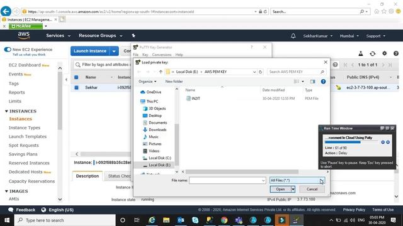Click horizontal scrollbar in file list

point(242,171)
